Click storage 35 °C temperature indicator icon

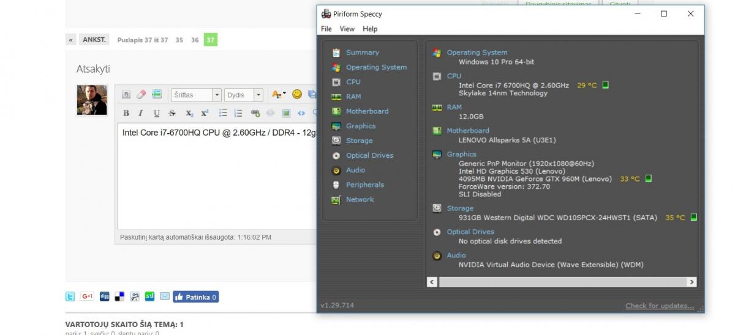694,217
